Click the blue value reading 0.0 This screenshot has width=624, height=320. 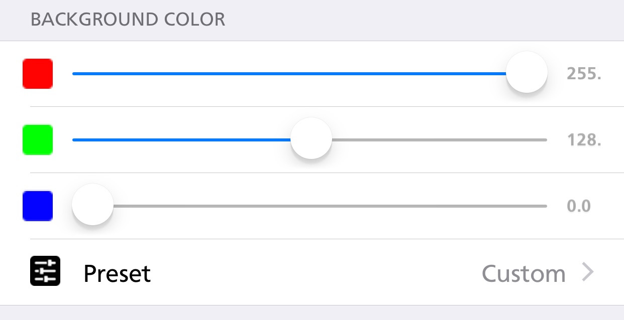click(579, 207)
